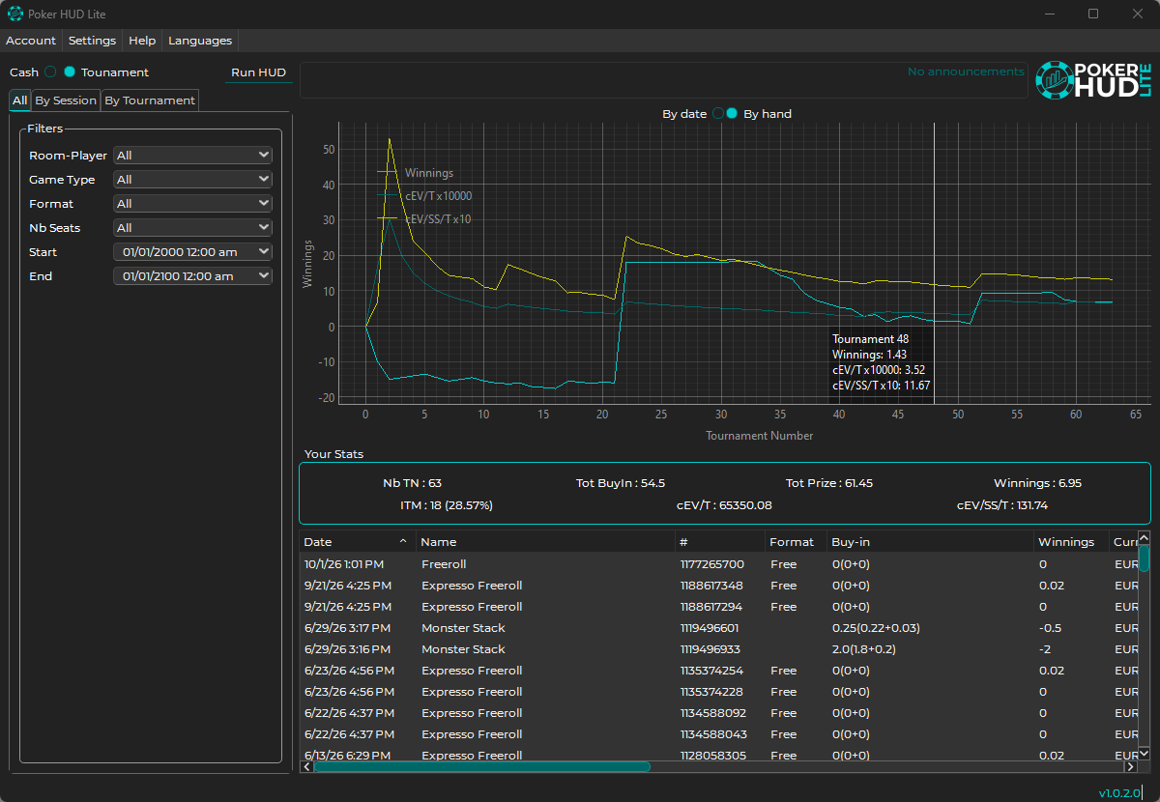The image size is (1160, 802).
Task: Click the Format column header
Action: pyautogui.click(x=797, y=542)
